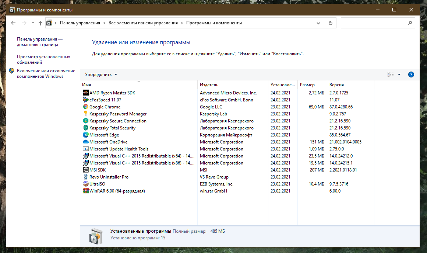The image size is (427, 253).
Task: Click the view mode icon in toolbar
Action: [x=391, y=74]
